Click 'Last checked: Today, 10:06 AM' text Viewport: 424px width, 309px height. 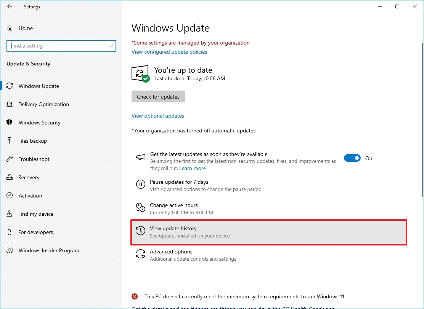[x=190, y=78]
